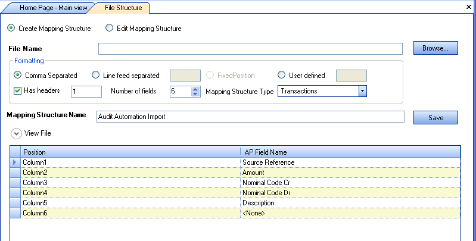Expand the View File chevron

coord(17,134)
